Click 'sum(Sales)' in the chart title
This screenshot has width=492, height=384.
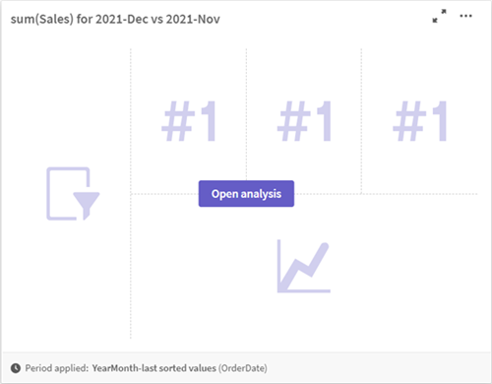coord(42,19)
